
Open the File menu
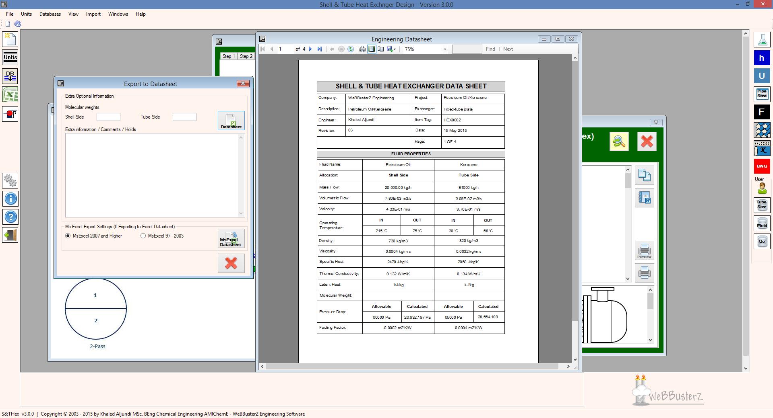point(10,14)
